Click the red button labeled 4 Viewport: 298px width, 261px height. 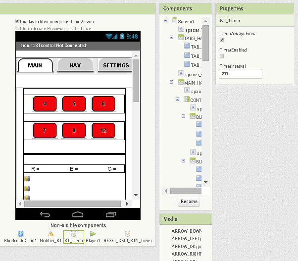pyautogui.click(x=45, y=104)
